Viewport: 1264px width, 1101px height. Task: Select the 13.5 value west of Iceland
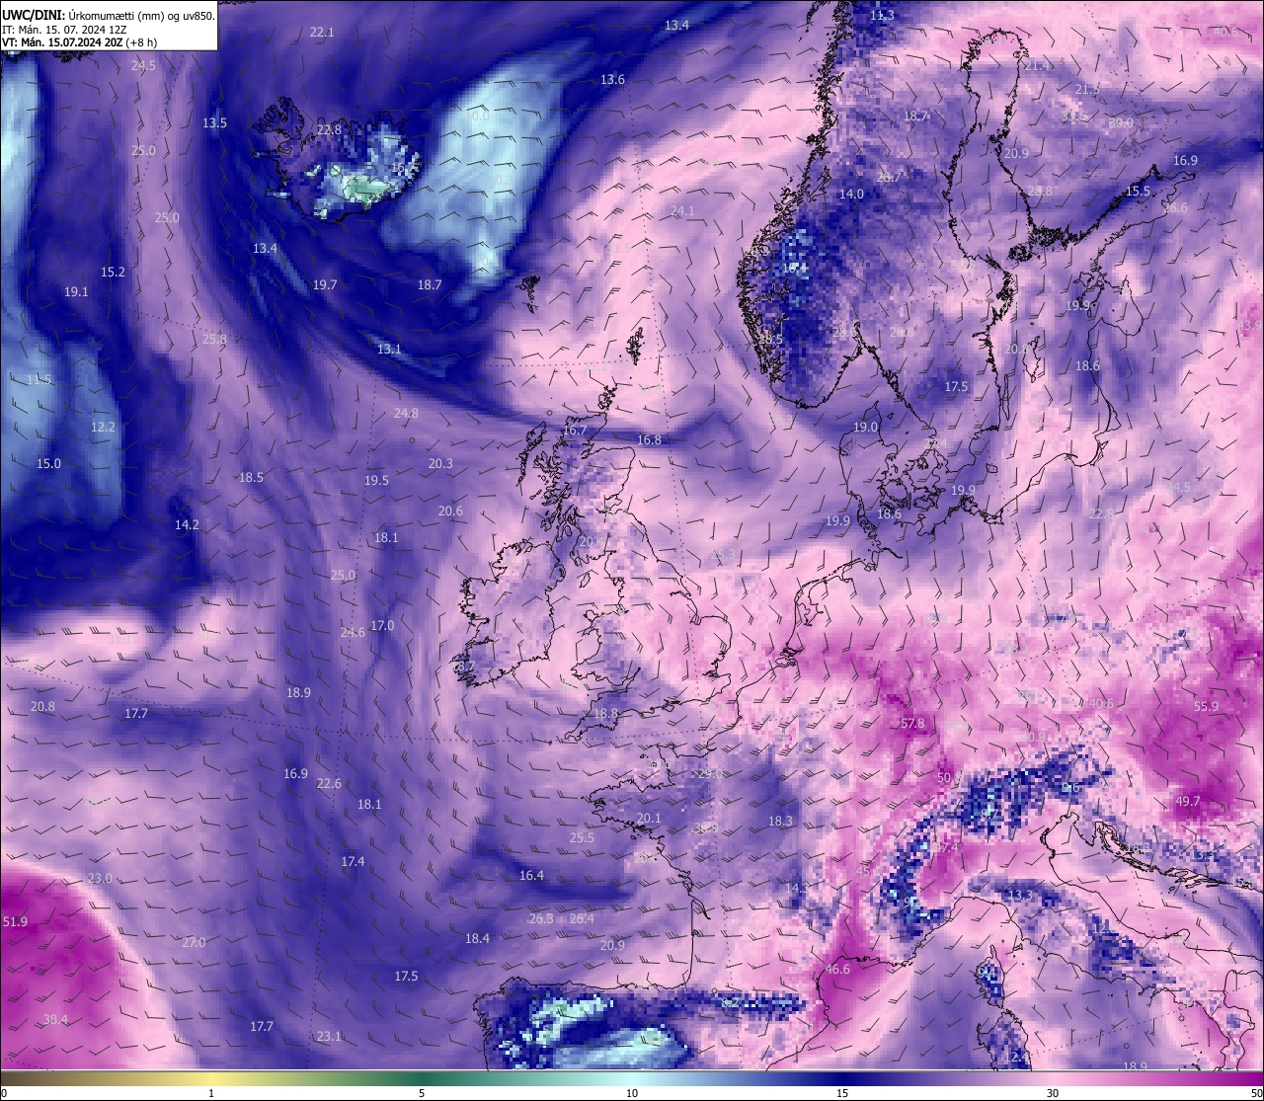coord(214,122)
